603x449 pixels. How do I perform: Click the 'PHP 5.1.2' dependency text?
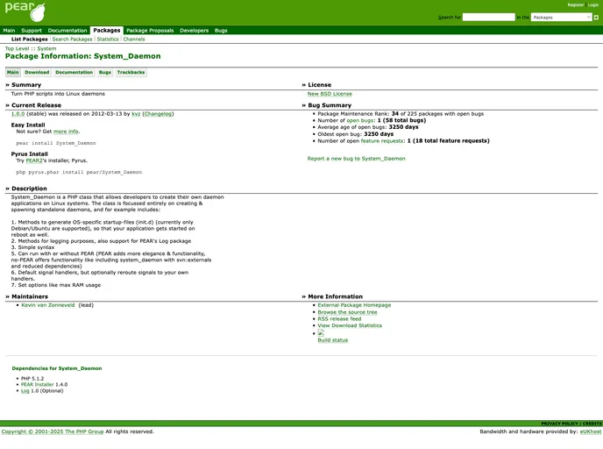click(32, 379)
